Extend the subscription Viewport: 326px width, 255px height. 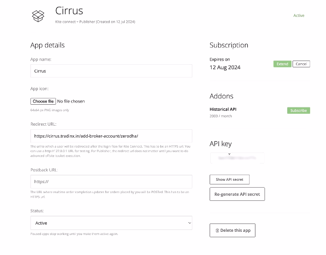tap(282, 64)
